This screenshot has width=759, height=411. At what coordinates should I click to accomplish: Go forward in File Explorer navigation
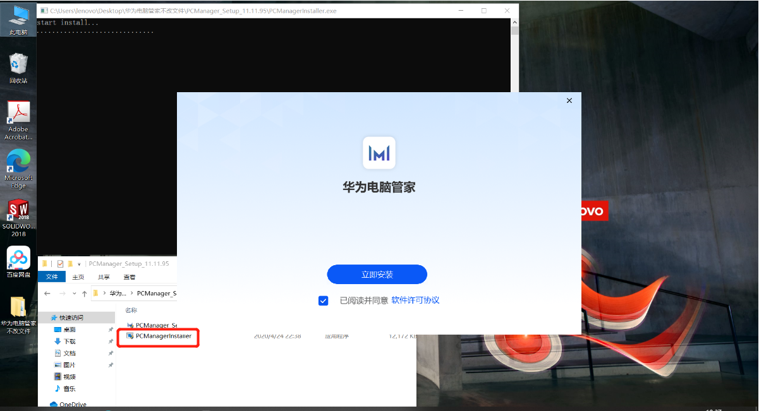tap(62, 294)
